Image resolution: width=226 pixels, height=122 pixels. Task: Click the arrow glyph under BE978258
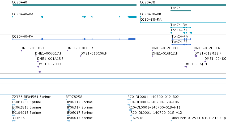click(66, 100)
